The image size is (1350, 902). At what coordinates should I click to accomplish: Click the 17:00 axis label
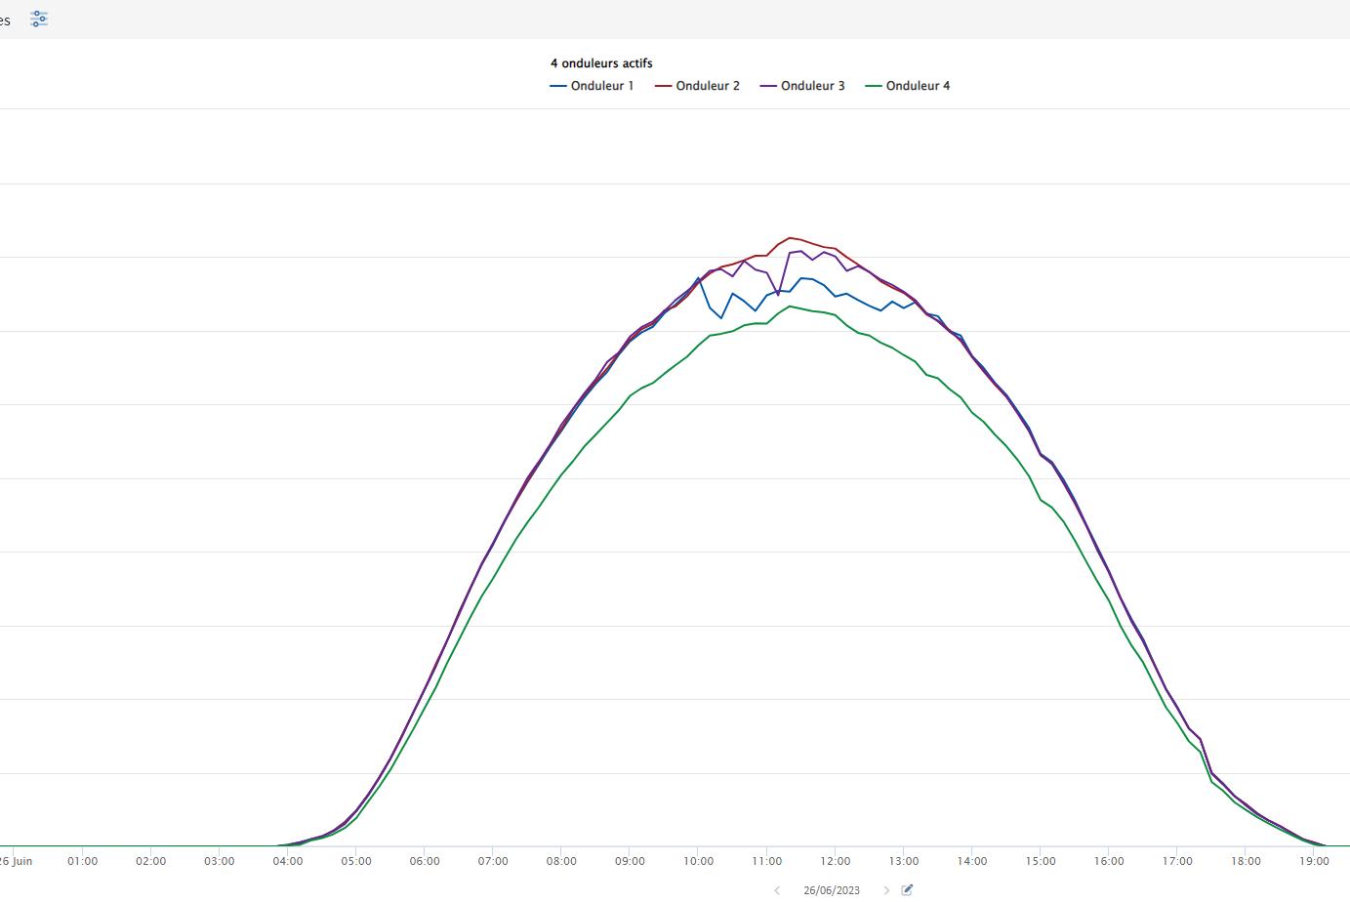point(1177,861)
